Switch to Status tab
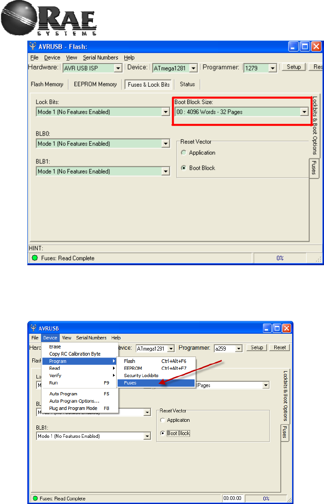 [187, 84]
